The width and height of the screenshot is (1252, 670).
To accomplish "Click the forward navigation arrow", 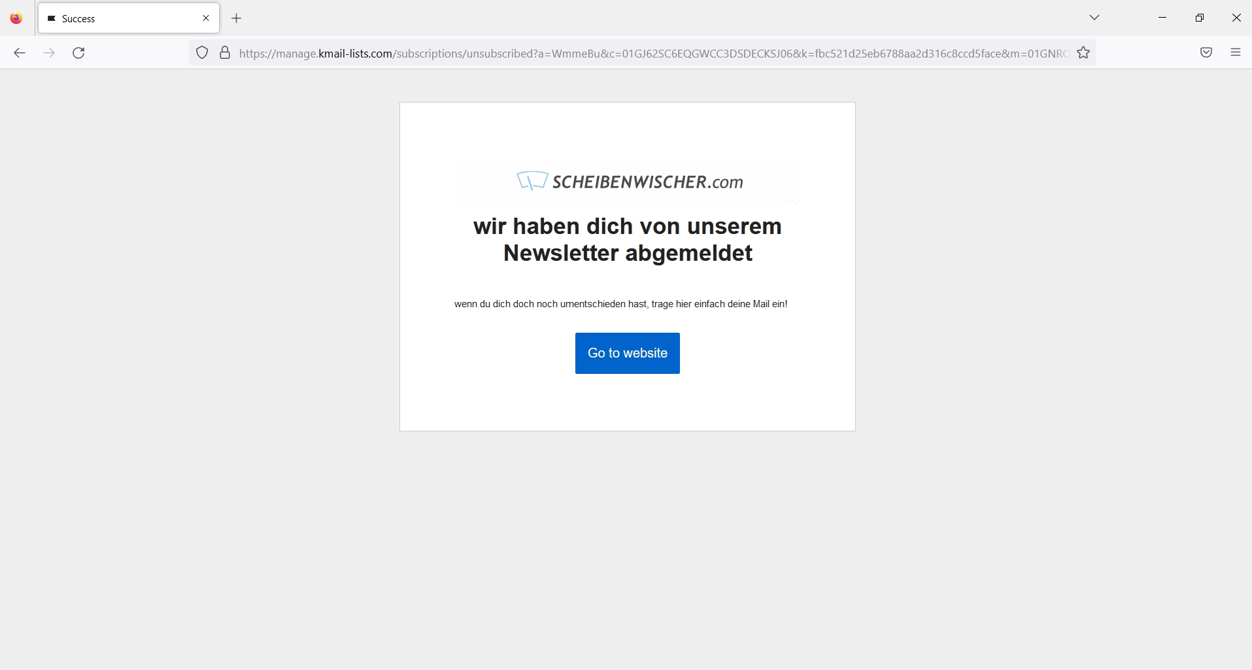I will click(48, 53).
